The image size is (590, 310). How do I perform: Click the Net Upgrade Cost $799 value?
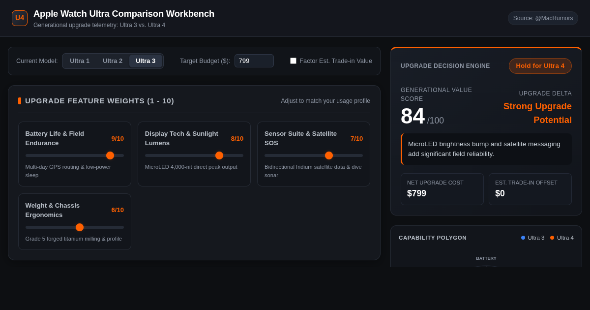[416, 193]
